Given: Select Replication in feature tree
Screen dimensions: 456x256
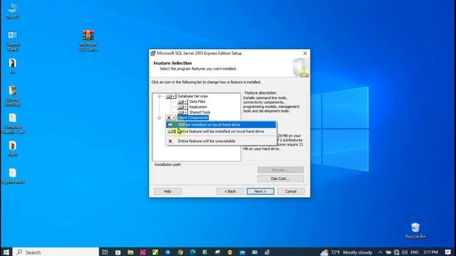Looking at the screenshot, I should point(198,107).
